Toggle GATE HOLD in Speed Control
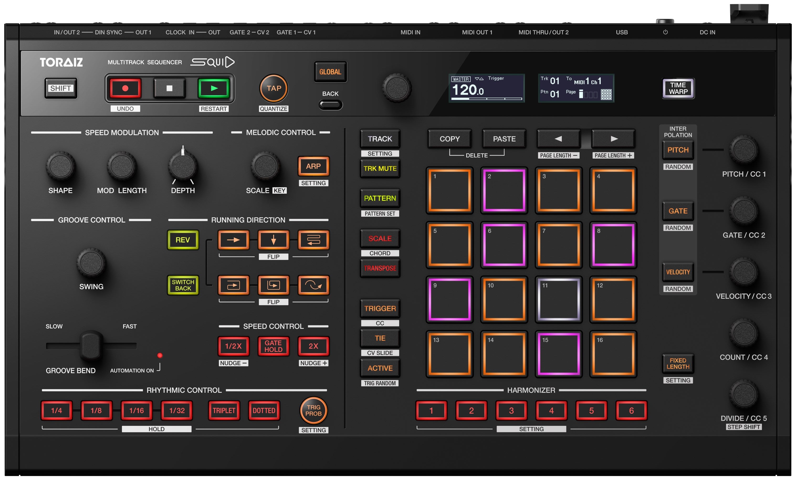The image size is (796, 480). pos(273,346)
